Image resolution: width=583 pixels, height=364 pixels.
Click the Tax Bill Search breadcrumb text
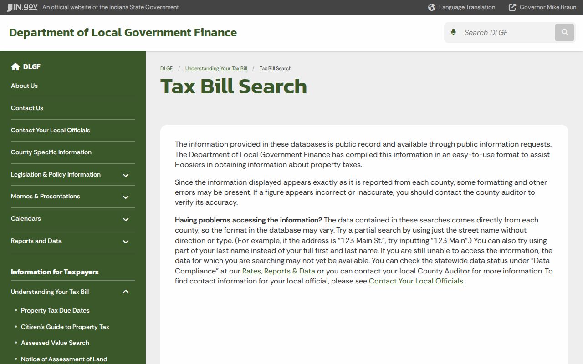(276, 68)
